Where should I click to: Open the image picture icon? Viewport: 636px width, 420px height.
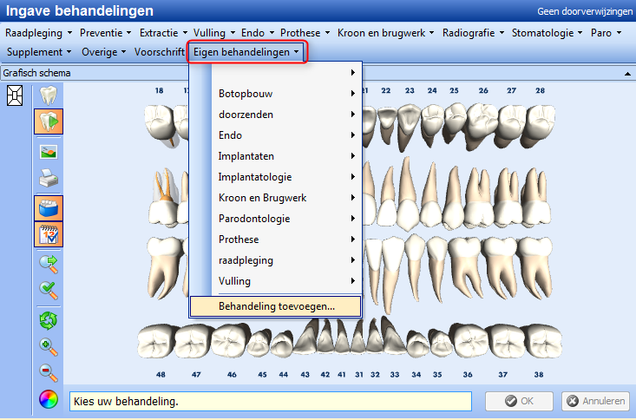point(49,152)
